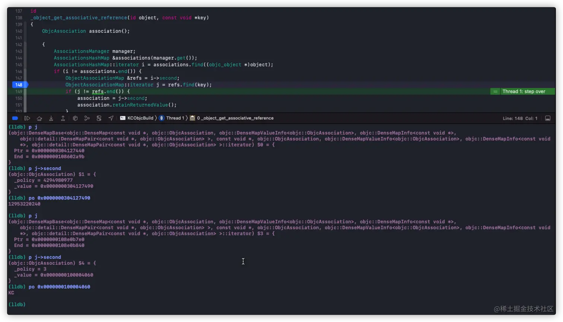This screenshot has width=563, height=322.
Task: Toggle the breakpoints activation button
Action: (x=15, y=118)
